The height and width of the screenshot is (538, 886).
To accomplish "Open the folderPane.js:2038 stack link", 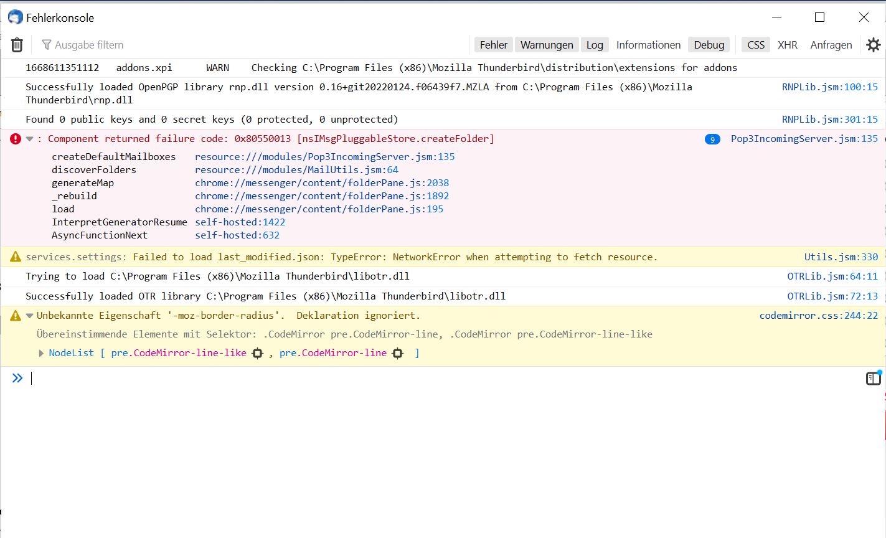I will (x=321, y=183).
